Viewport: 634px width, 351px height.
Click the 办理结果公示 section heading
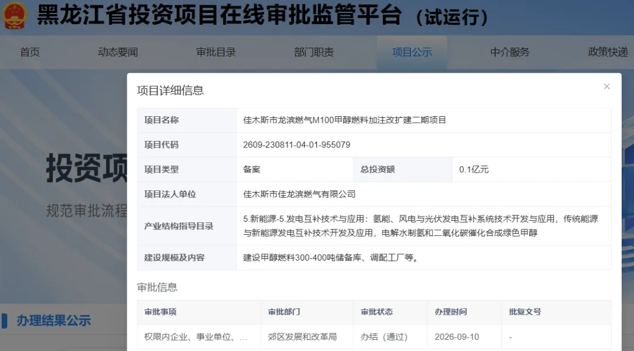pyautogui.click(x=54, y=320)
